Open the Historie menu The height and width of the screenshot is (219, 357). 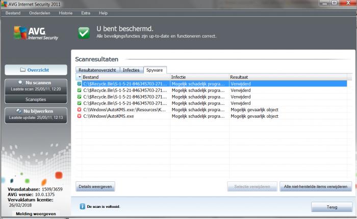click(x=66, y=13)
